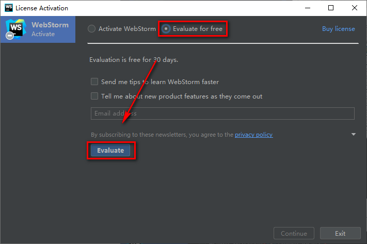The height and width of the screenshot is (244, 367).
Task: Click the WS icon in the title bar
Action: tap(7, 8)
